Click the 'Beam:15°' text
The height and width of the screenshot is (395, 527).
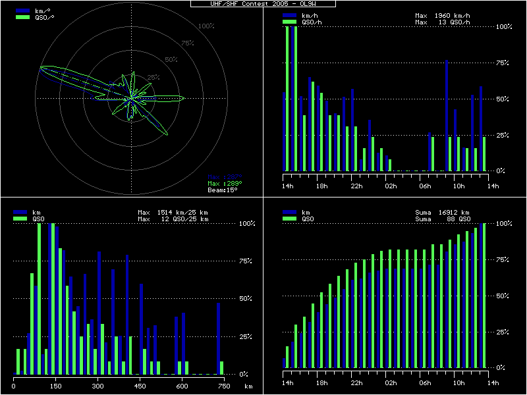point(223,190)
